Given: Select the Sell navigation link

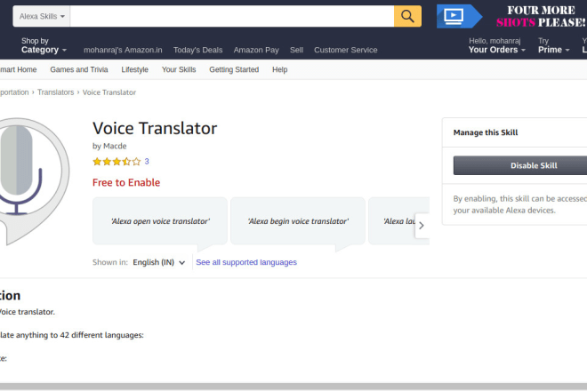Looking at the screenshot, I should pos(296,50).
